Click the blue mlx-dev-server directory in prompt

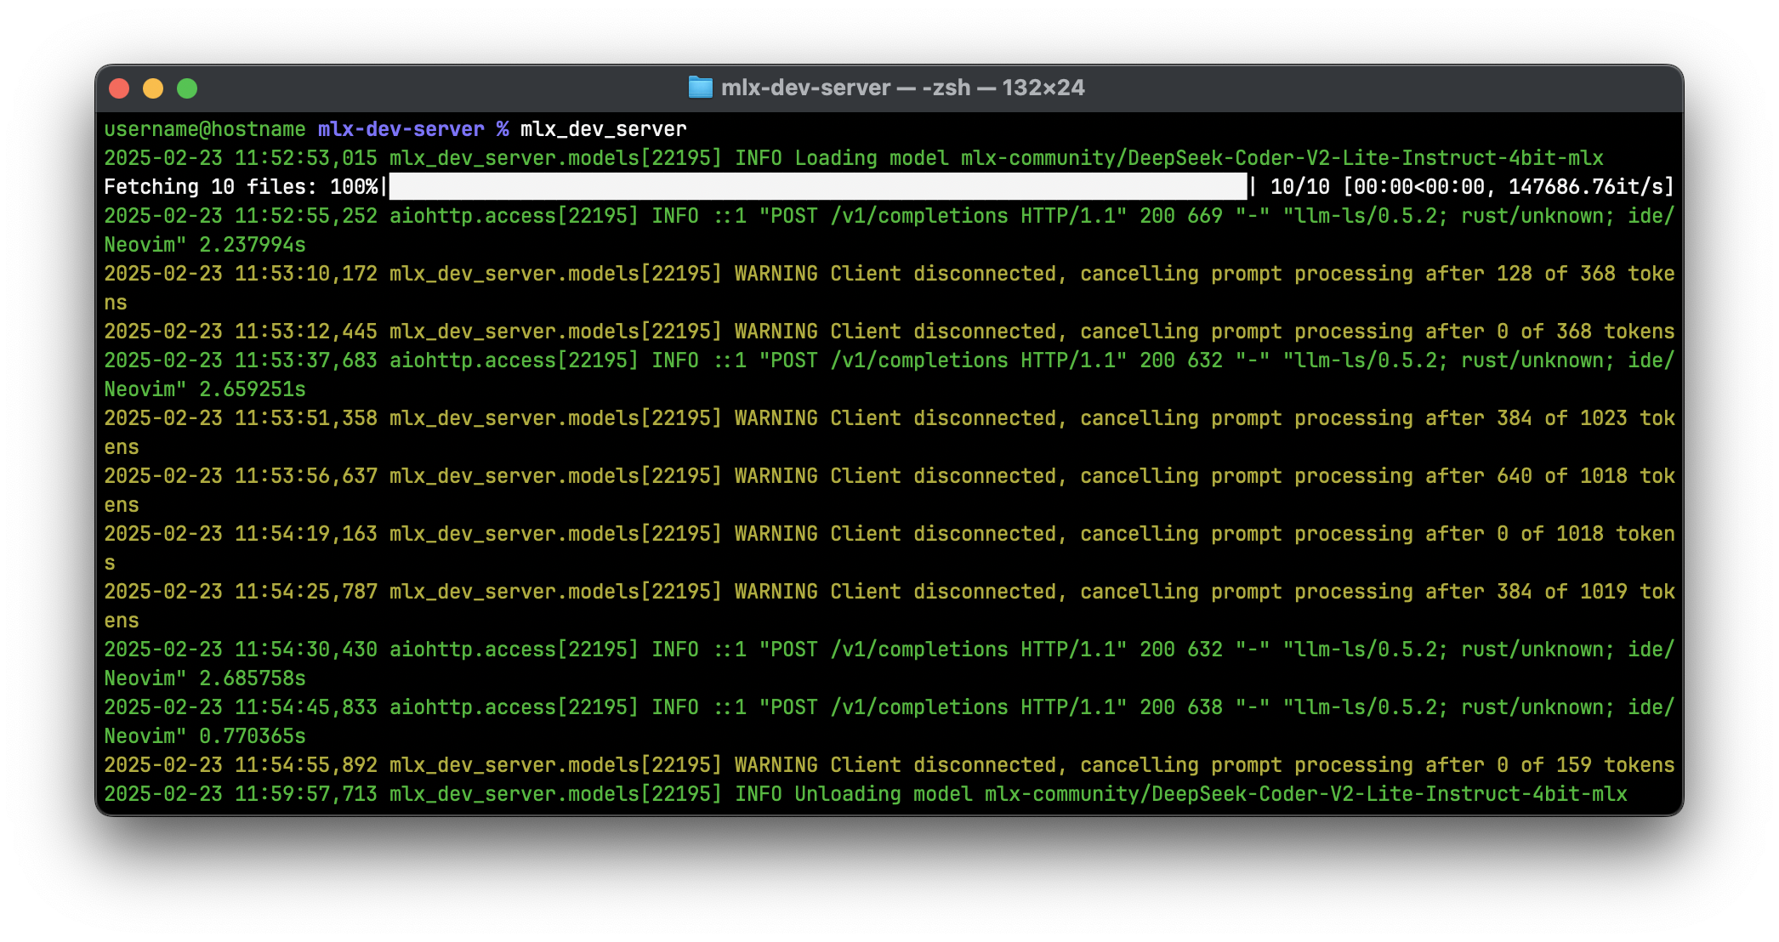(x=401, y=129)
